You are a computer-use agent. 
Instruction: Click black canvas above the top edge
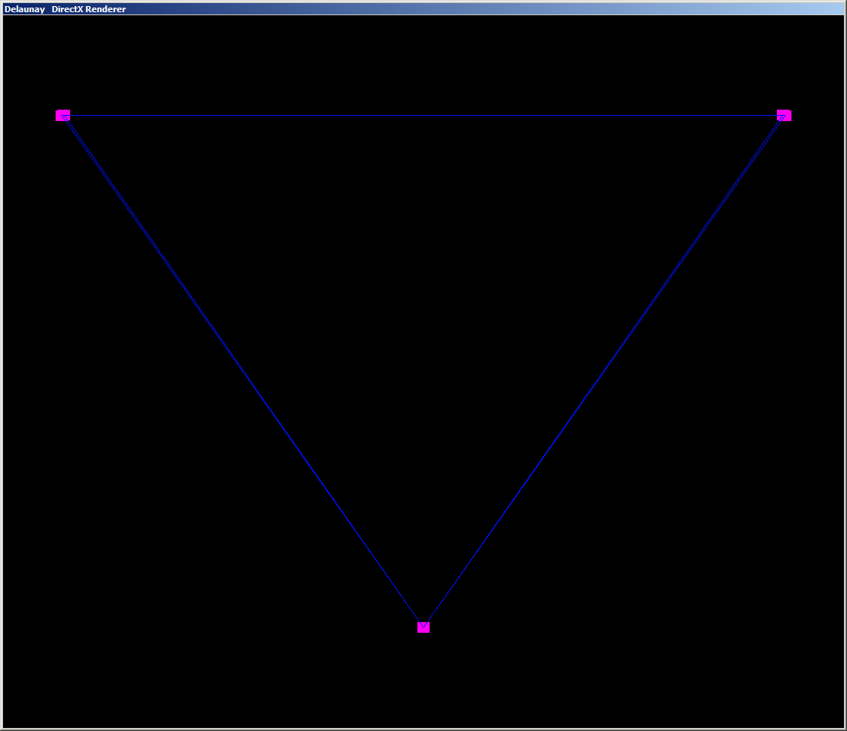click(423, 61)
